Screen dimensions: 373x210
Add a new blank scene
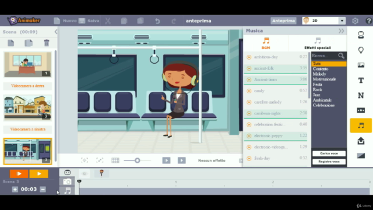pos(11,43)
